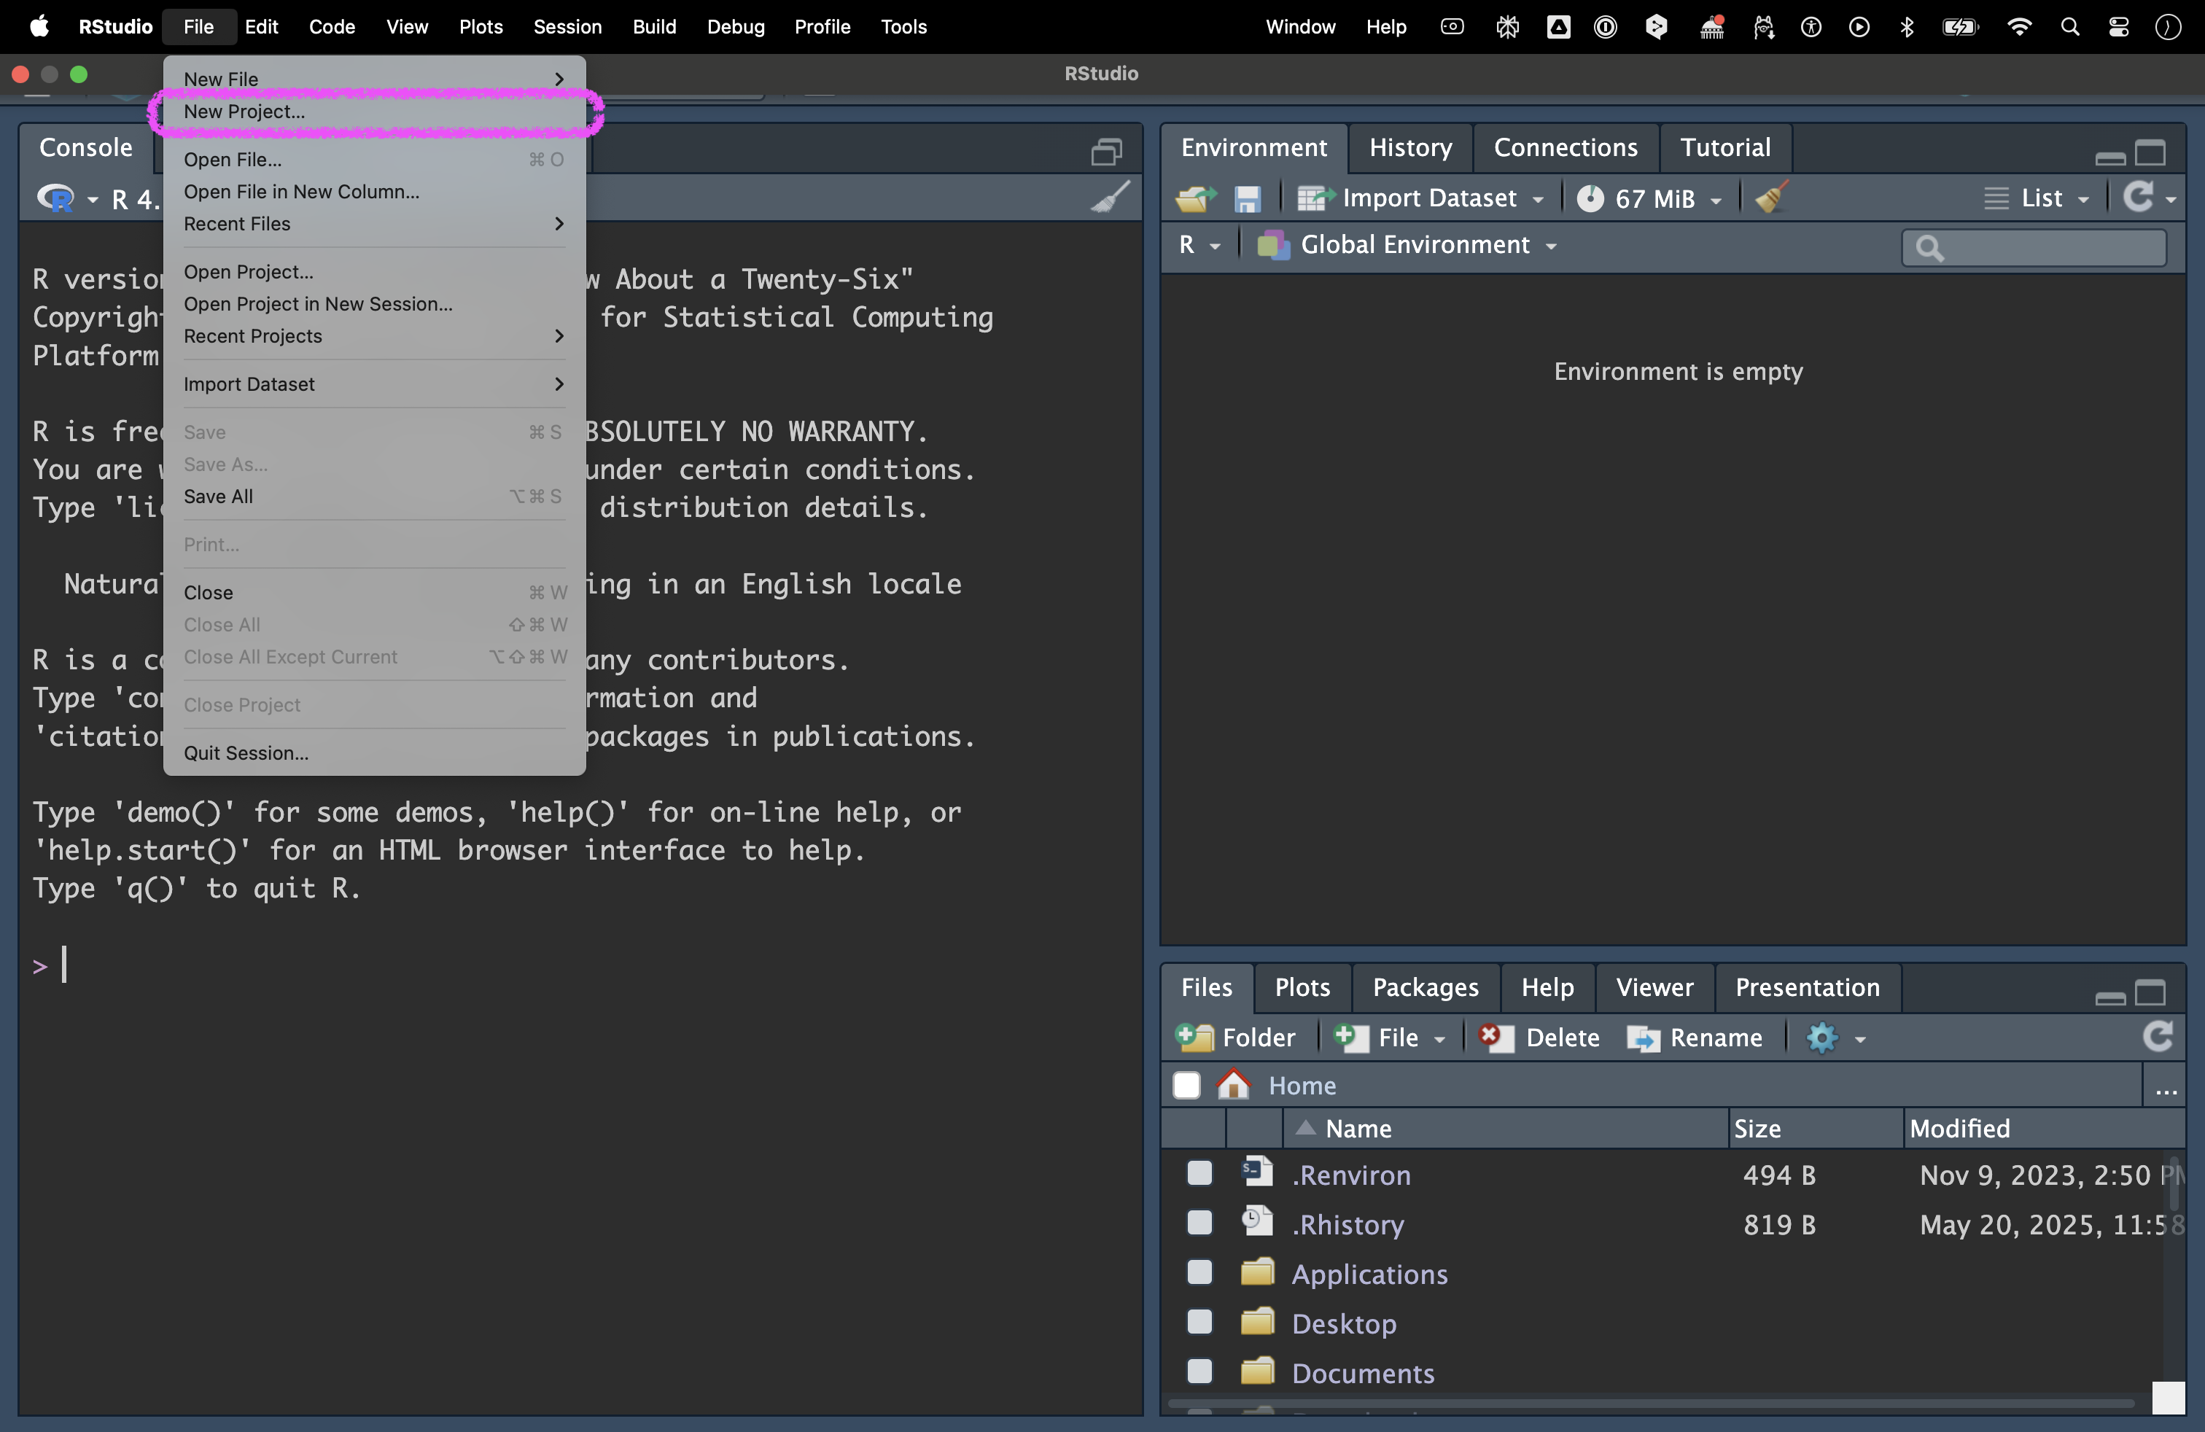Open the gear More options dropdown
This screenshot has width=2205, height=1432.
(x=1835, y=1038)
